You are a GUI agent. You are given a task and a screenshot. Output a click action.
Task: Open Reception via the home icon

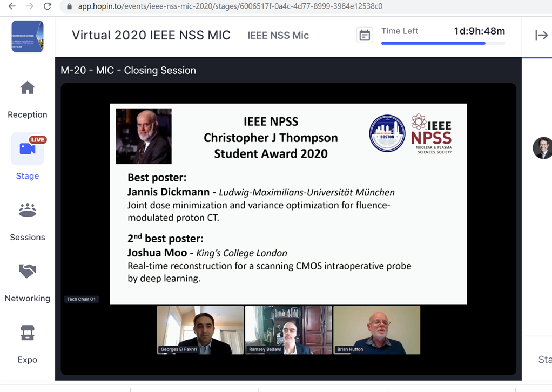(28, 87)
